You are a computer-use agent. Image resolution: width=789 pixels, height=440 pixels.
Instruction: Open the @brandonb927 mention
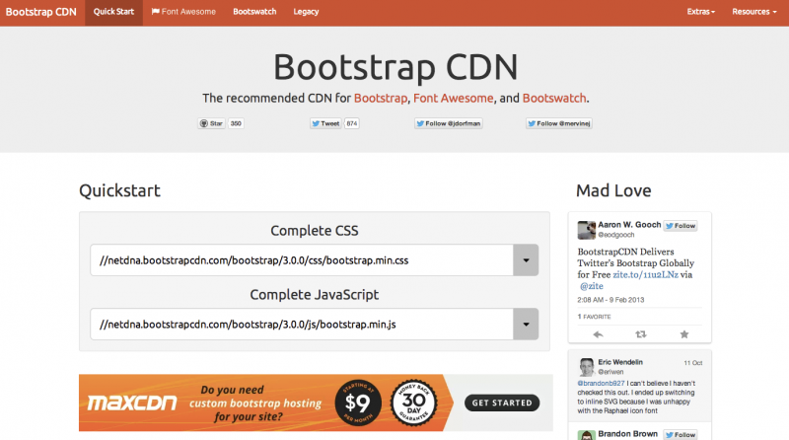(601, 383)
